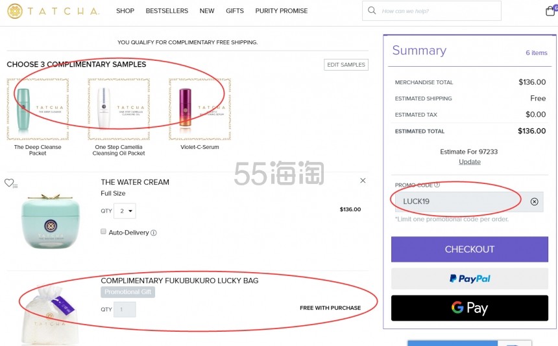Click the ESTIMATED TOTAL $136.00 value
This screenshot has width=558, height=346.
[x=531, y=131]
